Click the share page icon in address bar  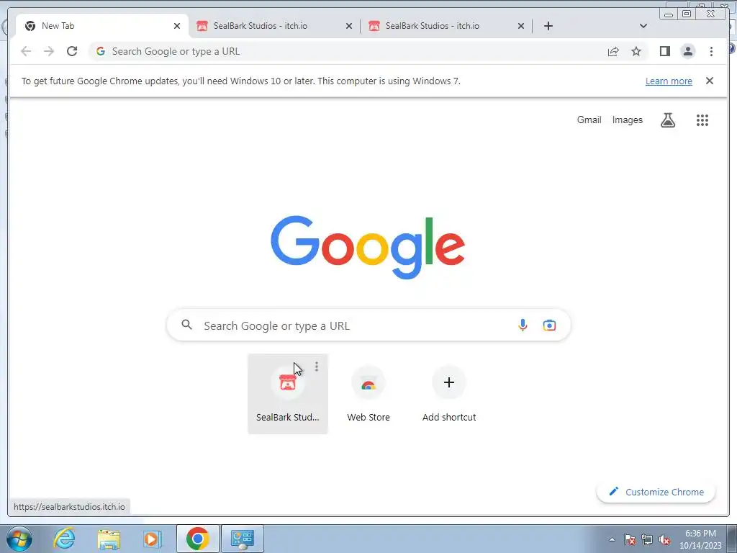point(613,51)
